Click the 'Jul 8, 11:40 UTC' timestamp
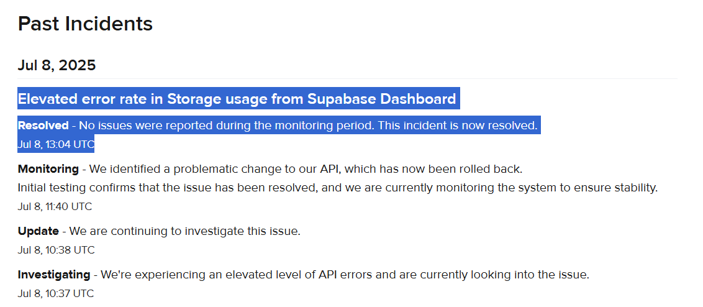Viewport: 703px width, 307px height. pyautogui.click(x=55, y=206)
